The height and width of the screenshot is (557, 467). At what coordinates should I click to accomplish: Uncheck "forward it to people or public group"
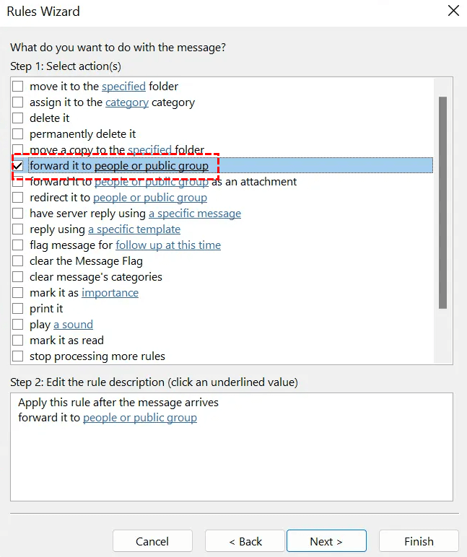[x=18, y=166]
